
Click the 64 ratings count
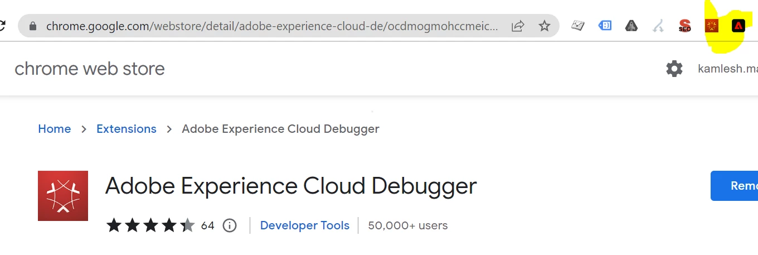point(207,225)
